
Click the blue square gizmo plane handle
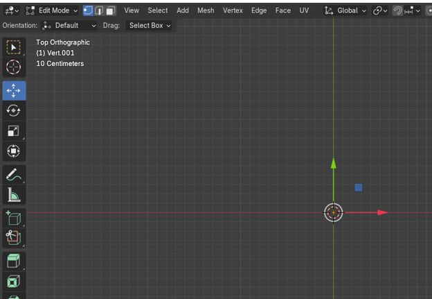point(358,187)
